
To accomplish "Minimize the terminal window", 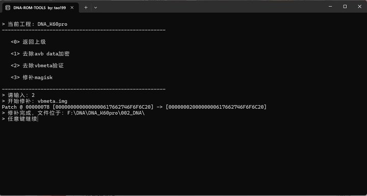I will coord(330,7).
